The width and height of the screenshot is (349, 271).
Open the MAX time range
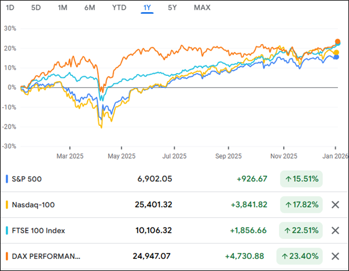(x=202, y=8)
